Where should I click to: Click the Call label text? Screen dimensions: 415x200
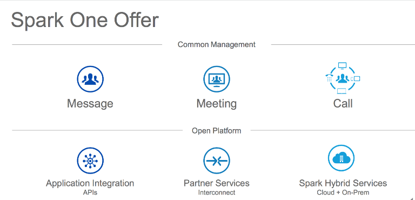(x=343, y=103)
